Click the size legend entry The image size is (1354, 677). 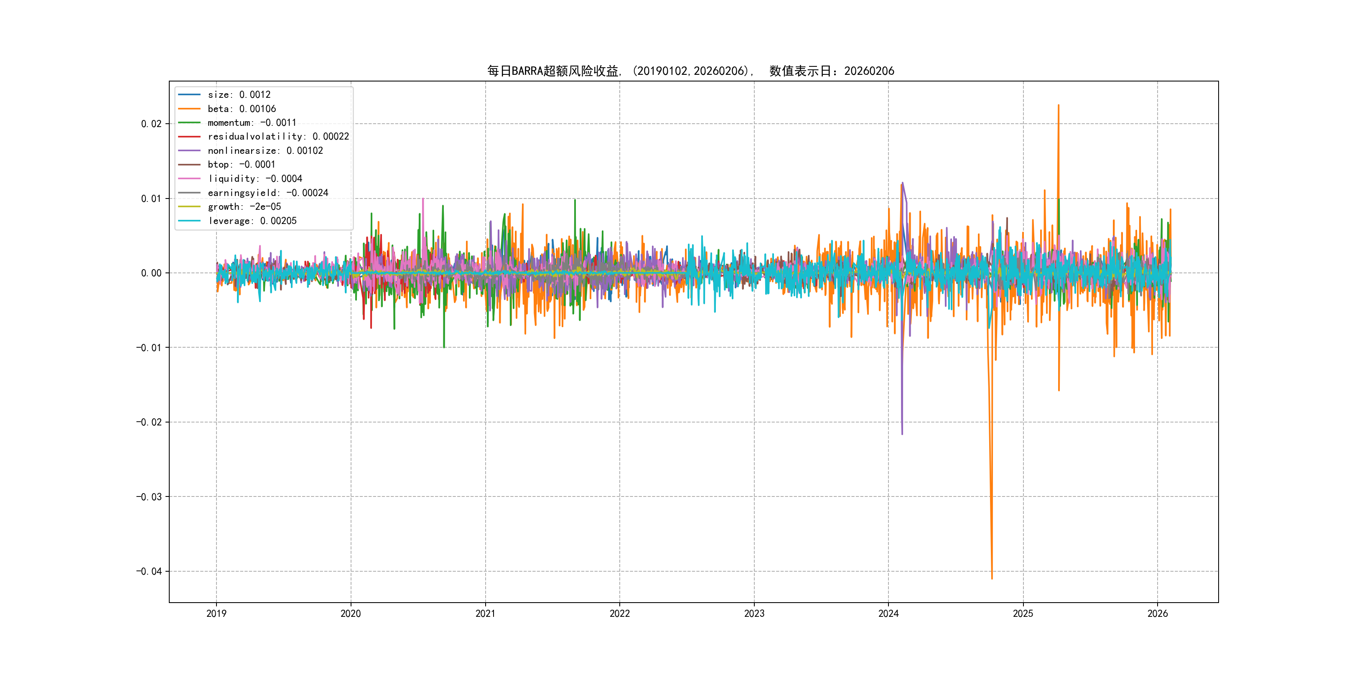(x=239, y=94)
